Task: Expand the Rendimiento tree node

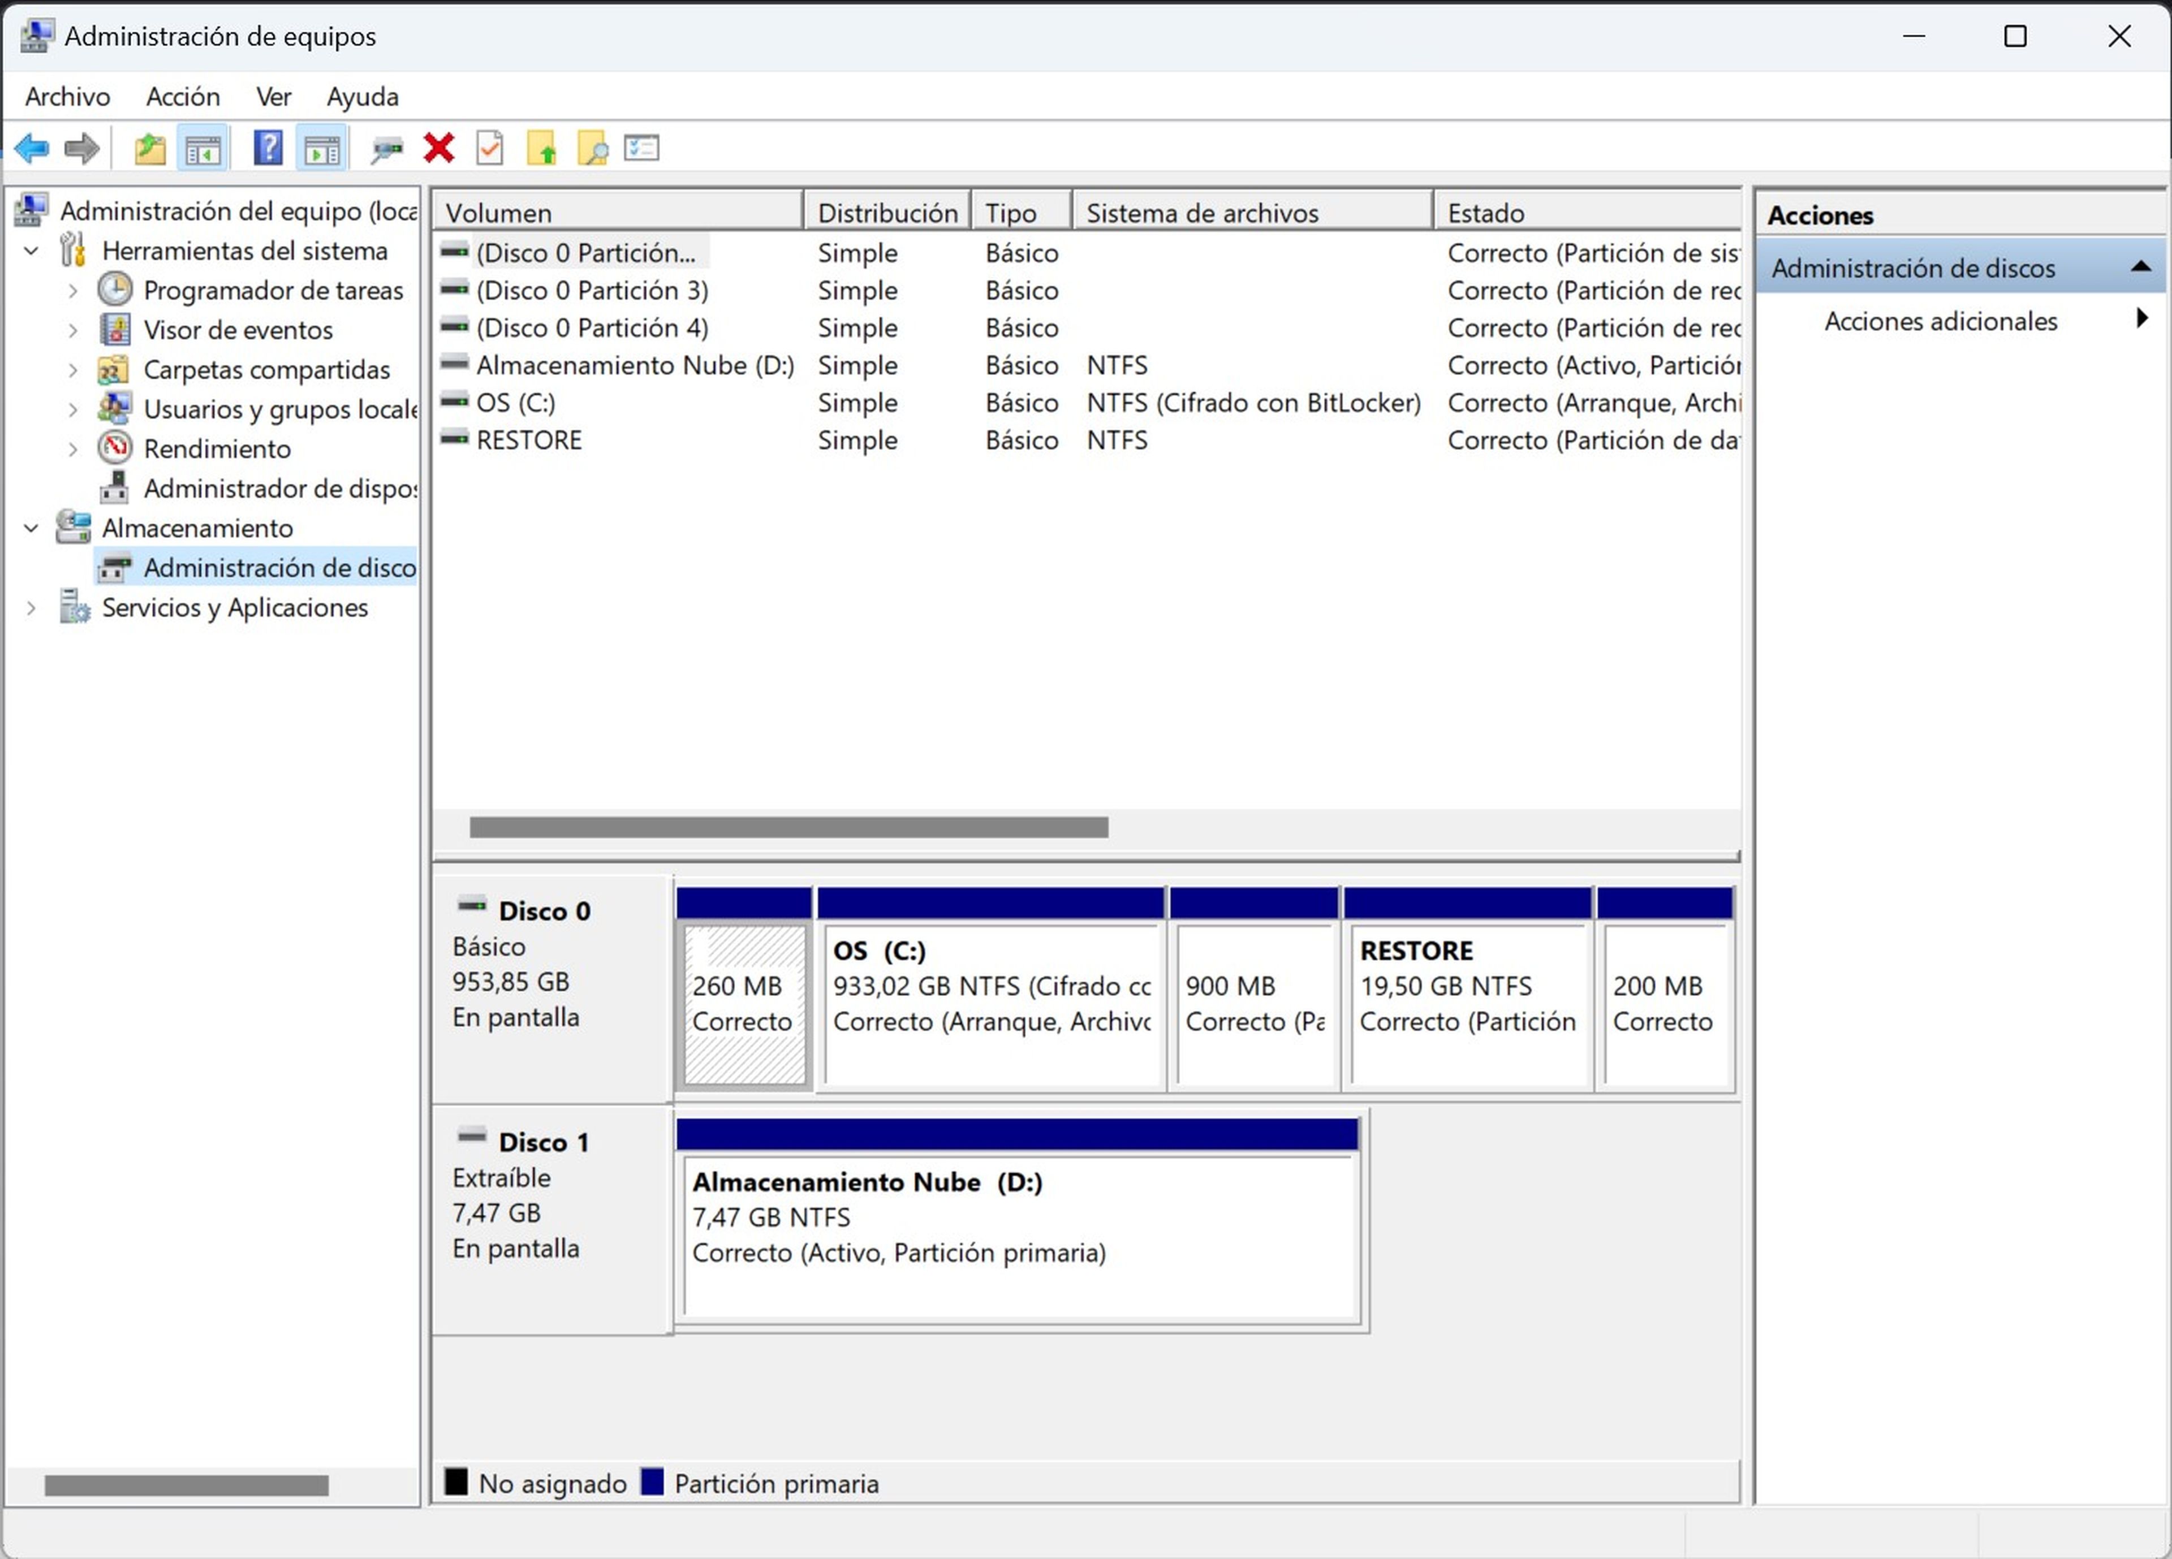Action: tap(73, 449)
